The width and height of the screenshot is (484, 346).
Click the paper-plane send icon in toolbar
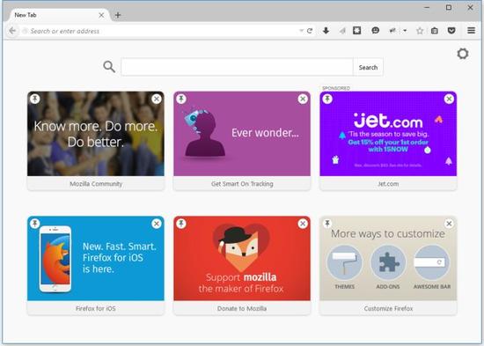[342, 31]
